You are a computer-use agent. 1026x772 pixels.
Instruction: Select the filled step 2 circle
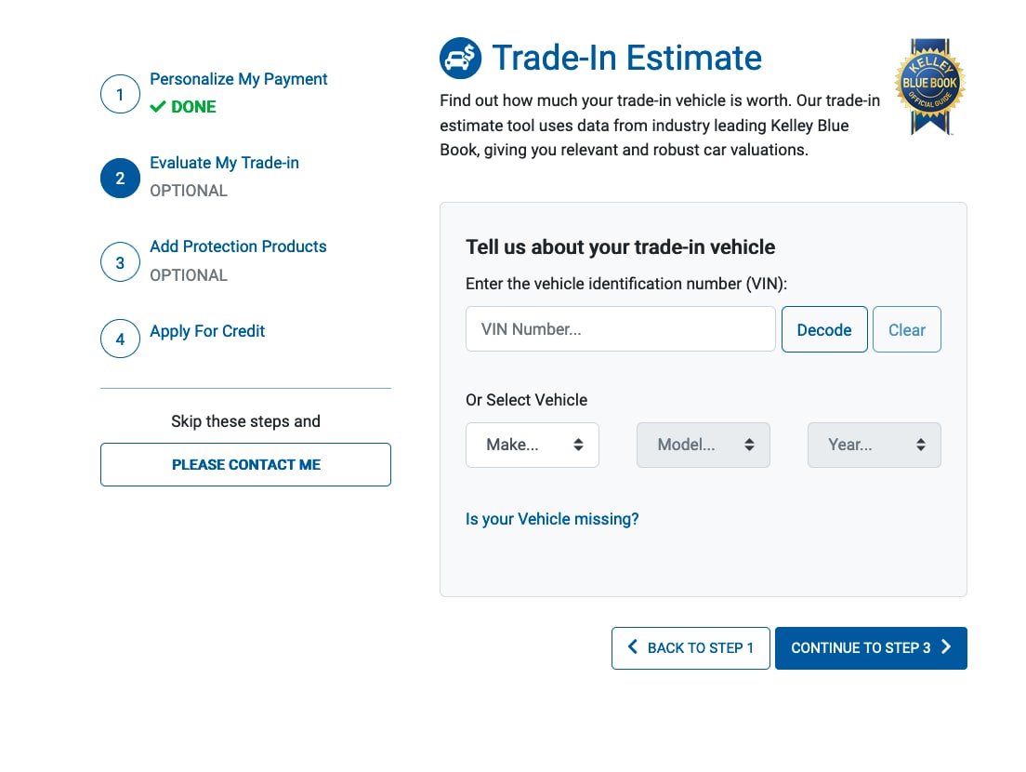tap(120, 178)
